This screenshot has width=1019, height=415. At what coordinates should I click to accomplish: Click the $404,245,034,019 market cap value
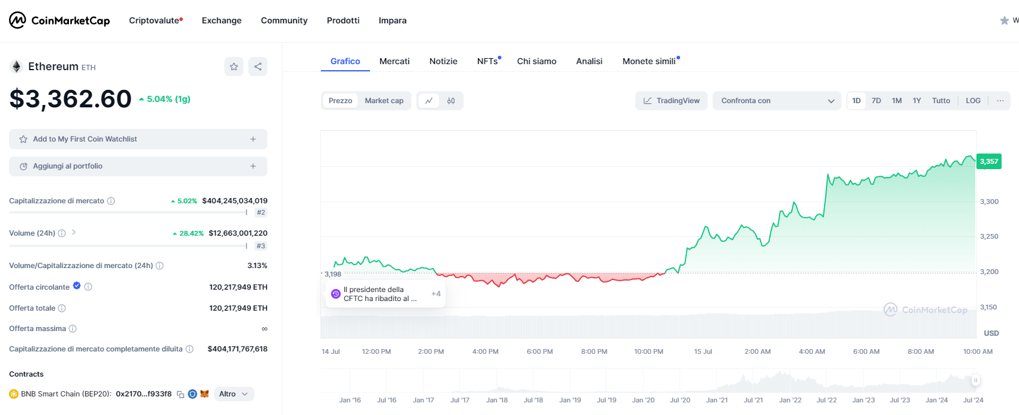(235, 201)
